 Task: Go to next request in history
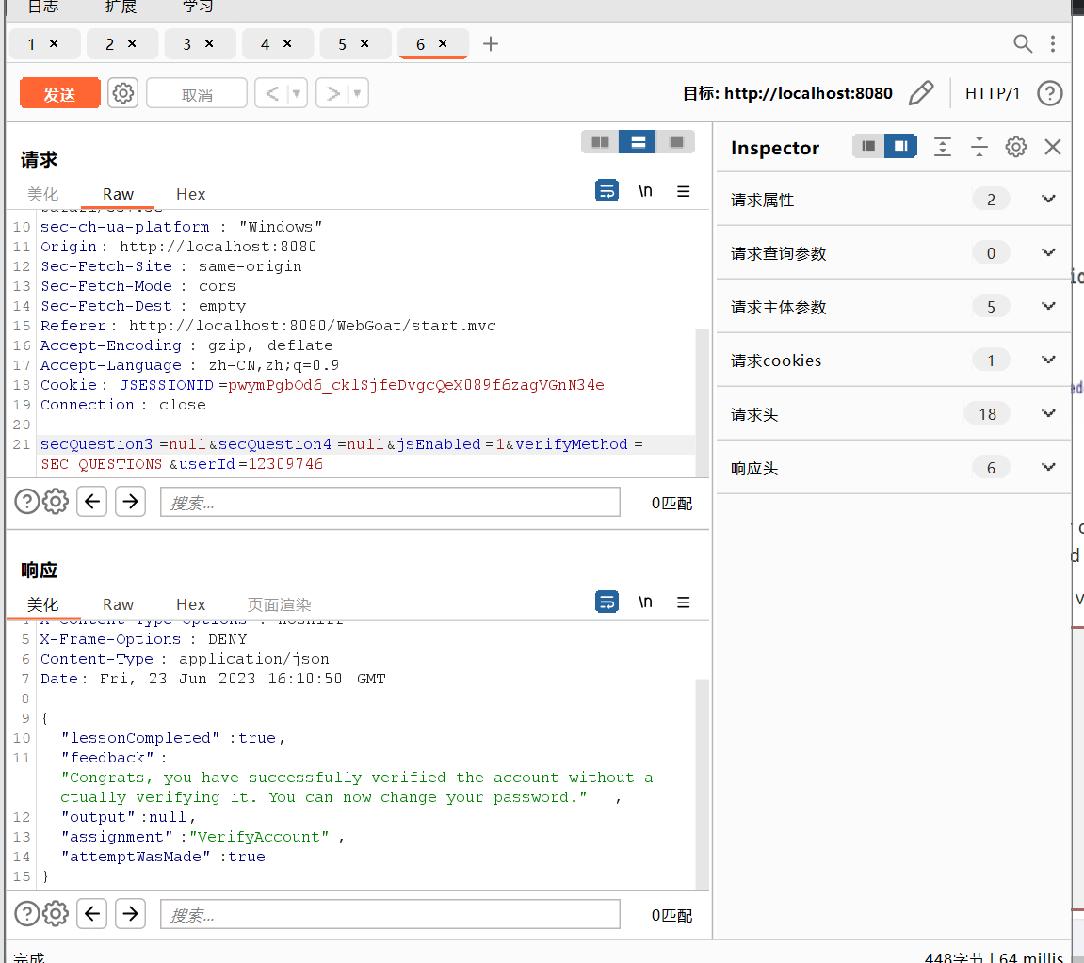332,93
